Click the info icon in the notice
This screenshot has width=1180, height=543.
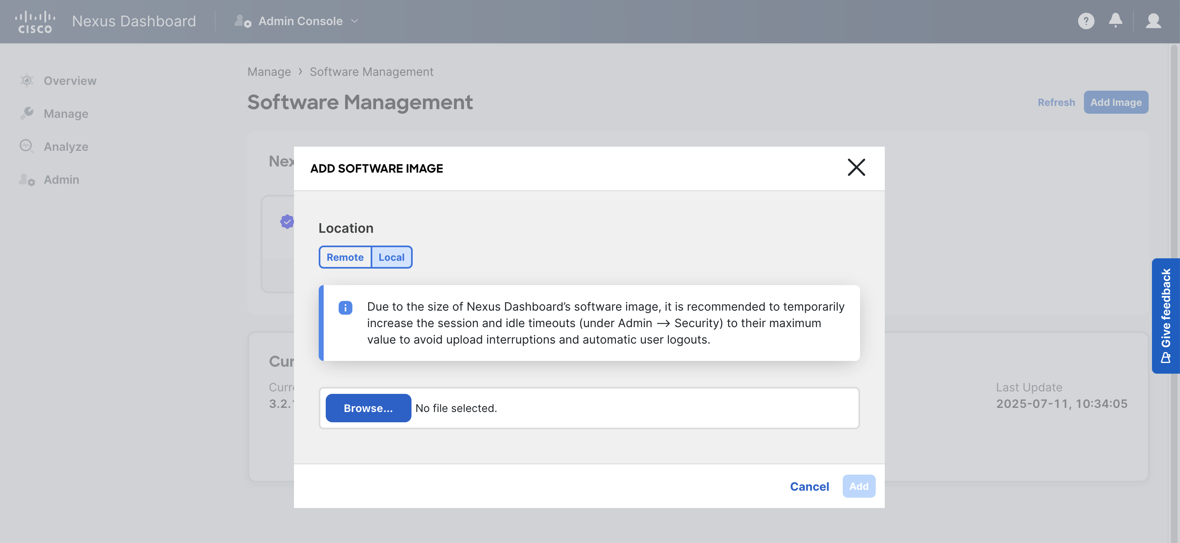pos(346,308)
